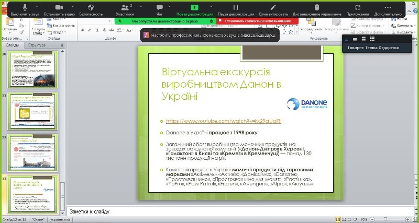
Task: Toggle bold Ж formatting
Action: [83, 30]
